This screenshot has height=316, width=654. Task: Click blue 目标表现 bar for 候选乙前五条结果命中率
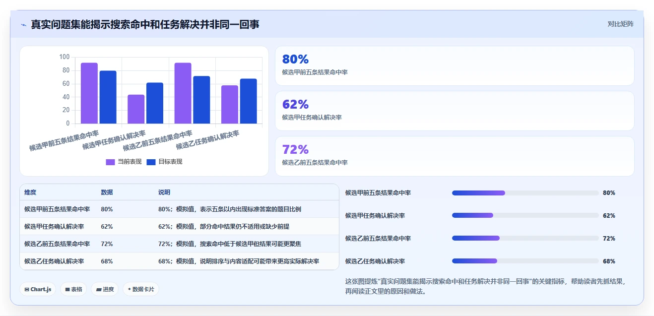tap(201, 100)
